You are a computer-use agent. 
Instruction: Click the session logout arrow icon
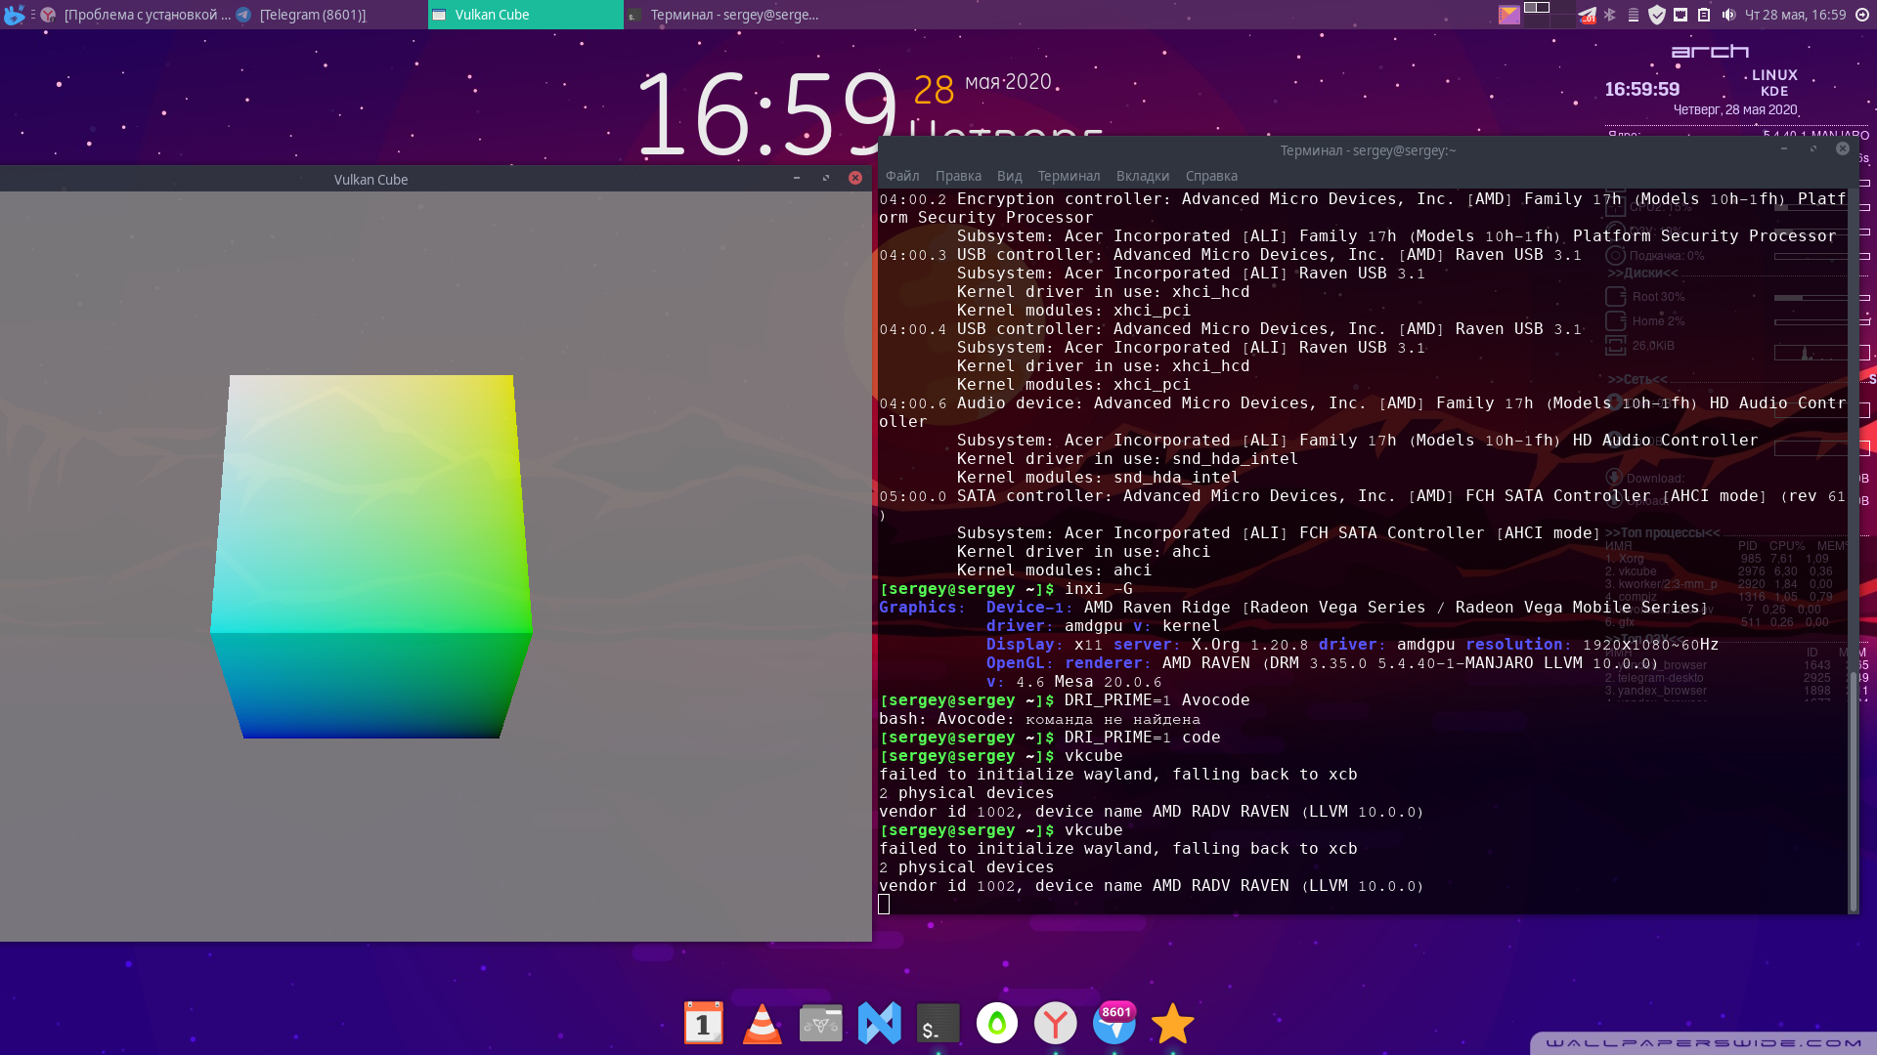click(x=1862, y=15)
